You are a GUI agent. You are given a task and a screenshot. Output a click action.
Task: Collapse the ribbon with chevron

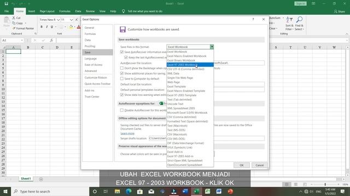[x=347, y=34]
